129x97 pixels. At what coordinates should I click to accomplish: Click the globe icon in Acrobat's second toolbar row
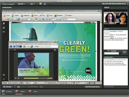[x=19, y=19]
